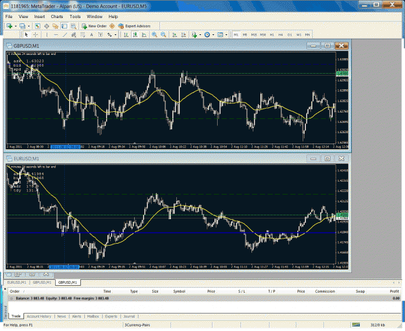
Task: Toggle Chart Shift icon
Action: pyautogui.click(x=183, y=35)
